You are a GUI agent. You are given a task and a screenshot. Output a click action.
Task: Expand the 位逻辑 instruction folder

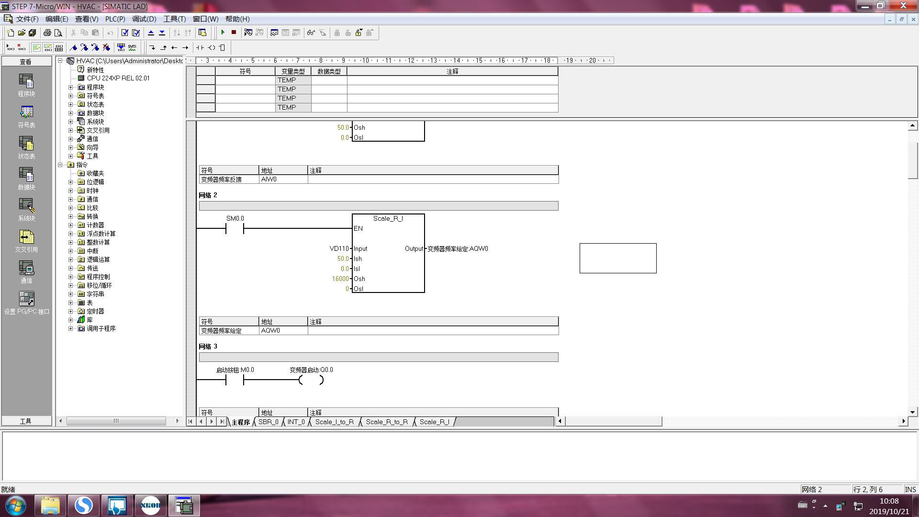pyautogui.click(x=71, y=182)
